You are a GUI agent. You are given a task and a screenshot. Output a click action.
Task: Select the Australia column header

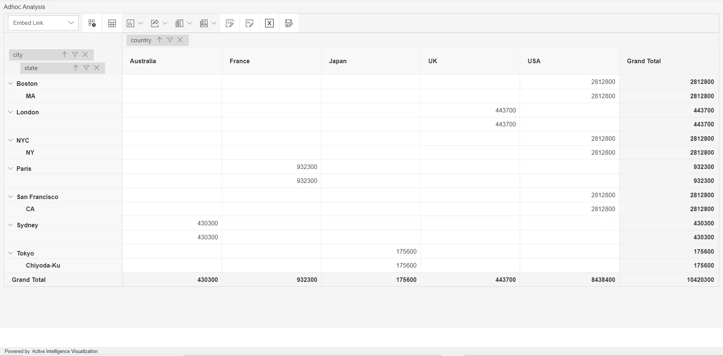tap(172, 61)
